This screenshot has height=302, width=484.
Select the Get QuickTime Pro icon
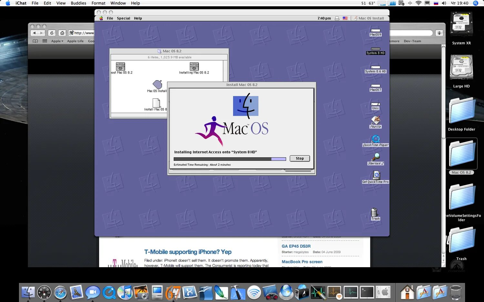point(376,178)
